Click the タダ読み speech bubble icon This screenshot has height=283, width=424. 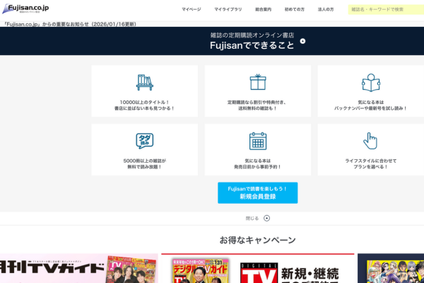tap(145, 141)
